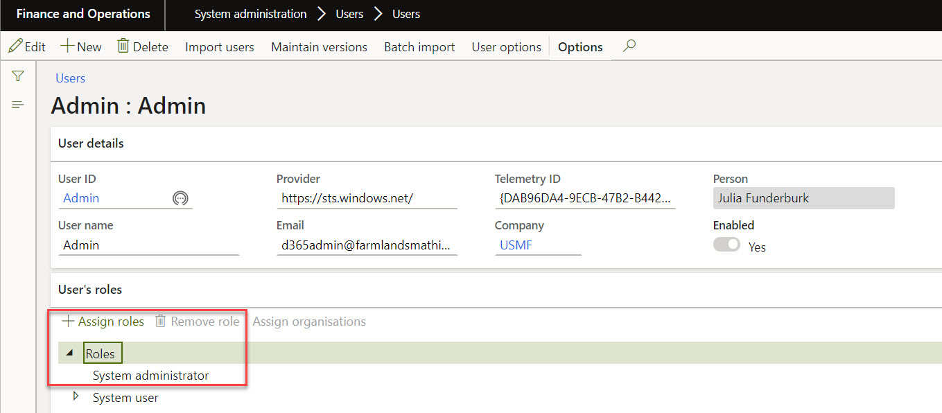Select the System administrator role

[x=150, y=376]
